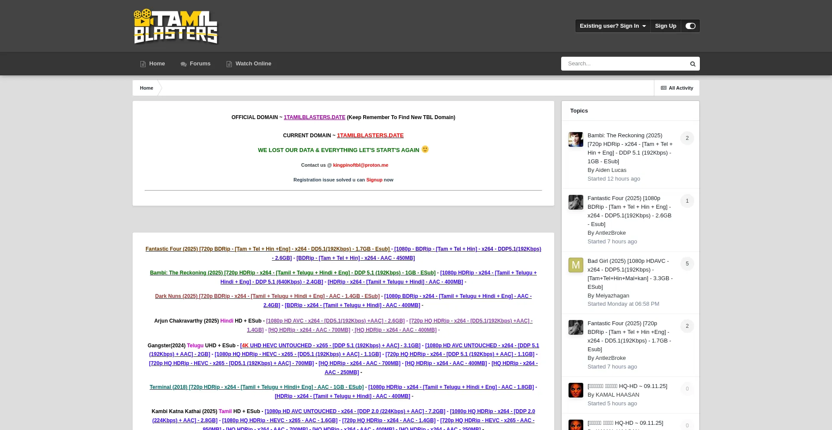Viewport: 832px width, 430px height.
Task: Go to the Watch Online tab
Action: [x=249, y=64]
